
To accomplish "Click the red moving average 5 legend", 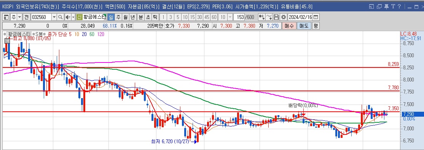I will pyautogui.click(x=70, y=34).
